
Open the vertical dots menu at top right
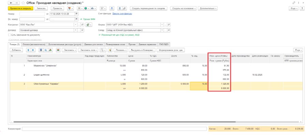tap(299, 3)
